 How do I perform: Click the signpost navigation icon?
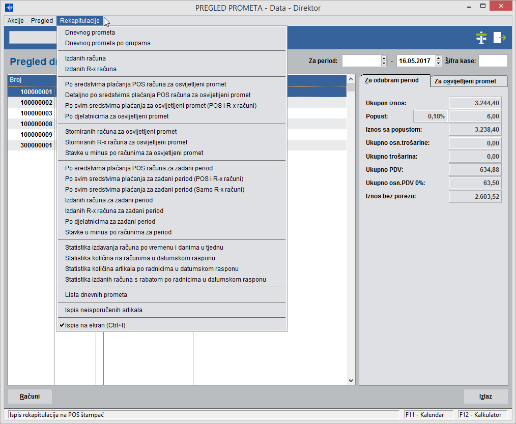tap(481, 38)
